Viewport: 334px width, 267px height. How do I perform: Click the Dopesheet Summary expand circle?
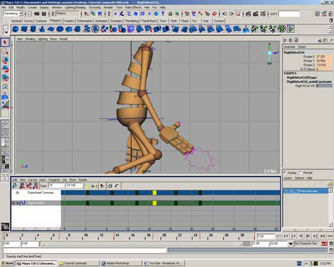[x=17, y=193]
